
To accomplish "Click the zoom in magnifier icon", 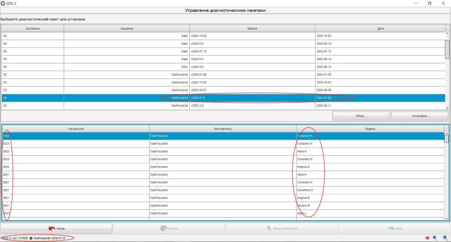I will pos(445,238).
